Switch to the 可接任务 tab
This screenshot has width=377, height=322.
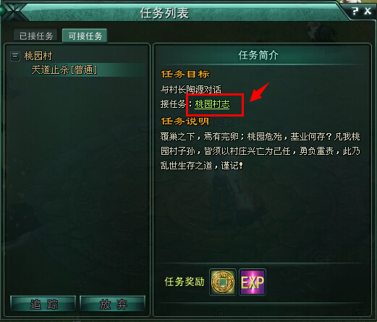click(85, 36)
